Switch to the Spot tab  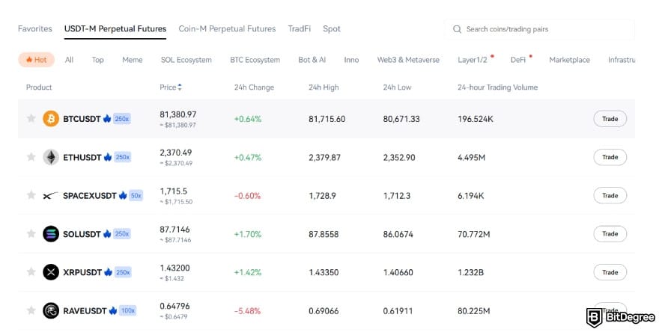click(332, 28)
